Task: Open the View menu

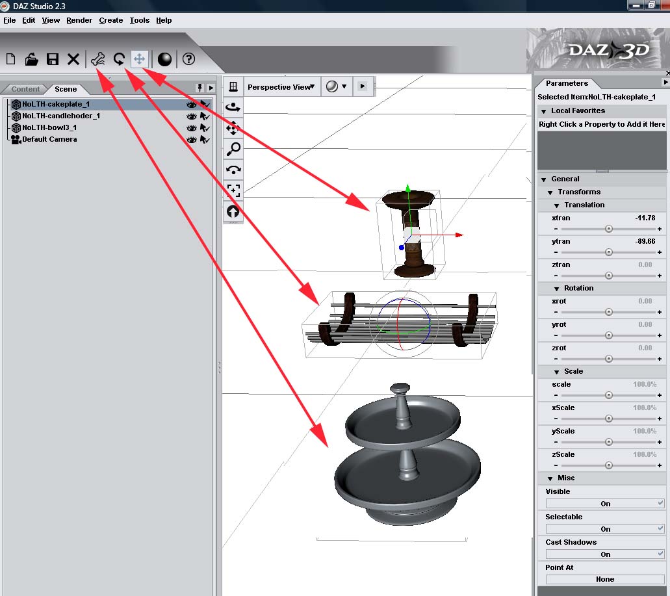Action: 51,21
